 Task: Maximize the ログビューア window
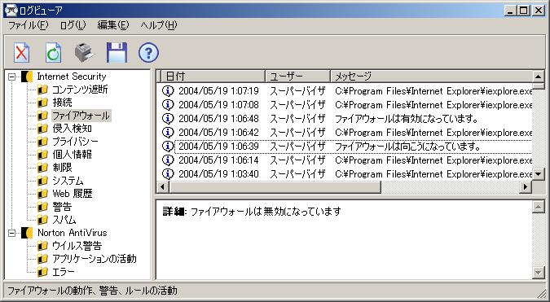tap(524, 11)
